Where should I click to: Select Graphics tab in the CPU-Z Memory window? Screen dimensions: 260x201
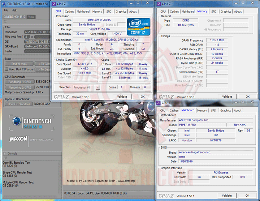coord(226,12)
